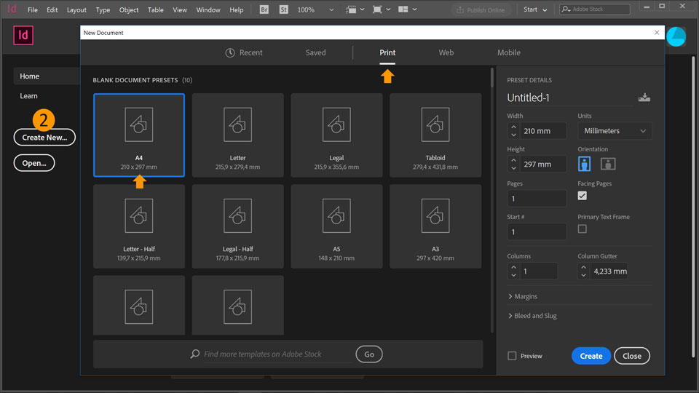Switch to the Saved tab
The image size is (699, 393).
click(x=315, y=52)
